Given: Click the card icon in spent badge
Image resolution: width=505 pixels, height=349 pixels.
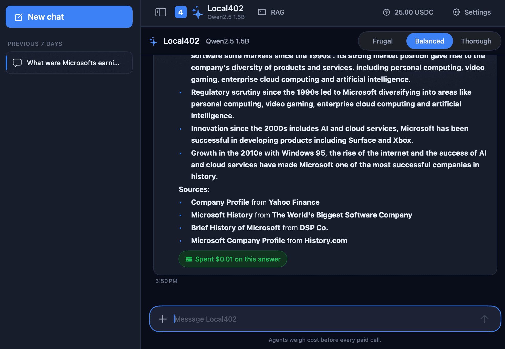Looking at the screenshot, I should (189, 259).
